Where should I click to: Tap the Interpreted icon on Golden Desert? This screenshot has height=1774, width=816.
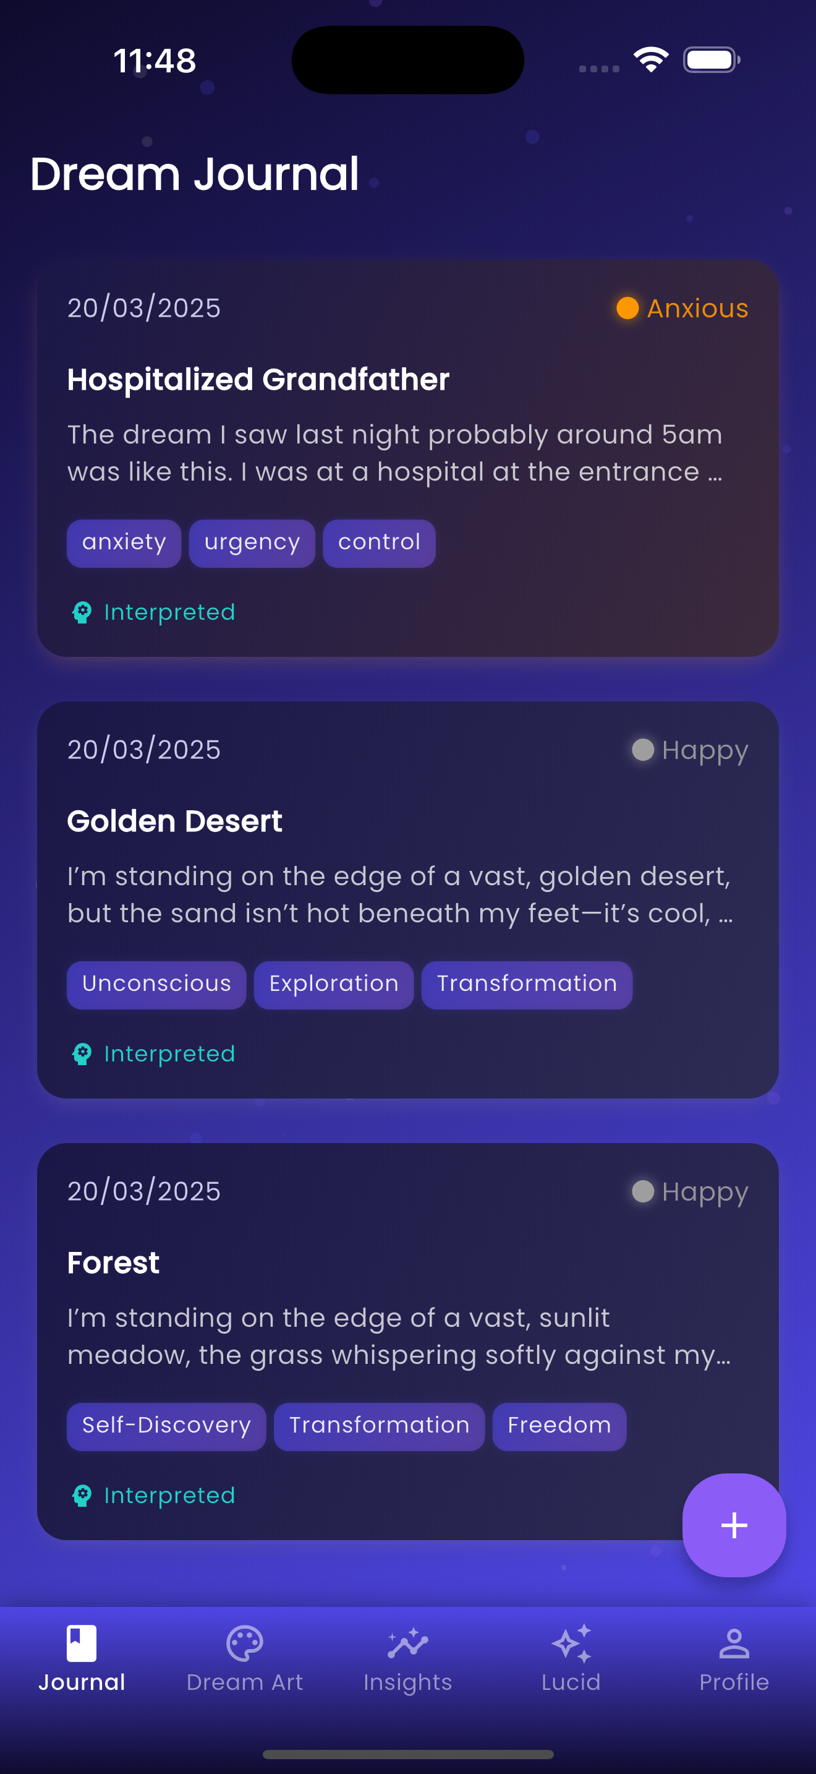(x=82, y=1053)
